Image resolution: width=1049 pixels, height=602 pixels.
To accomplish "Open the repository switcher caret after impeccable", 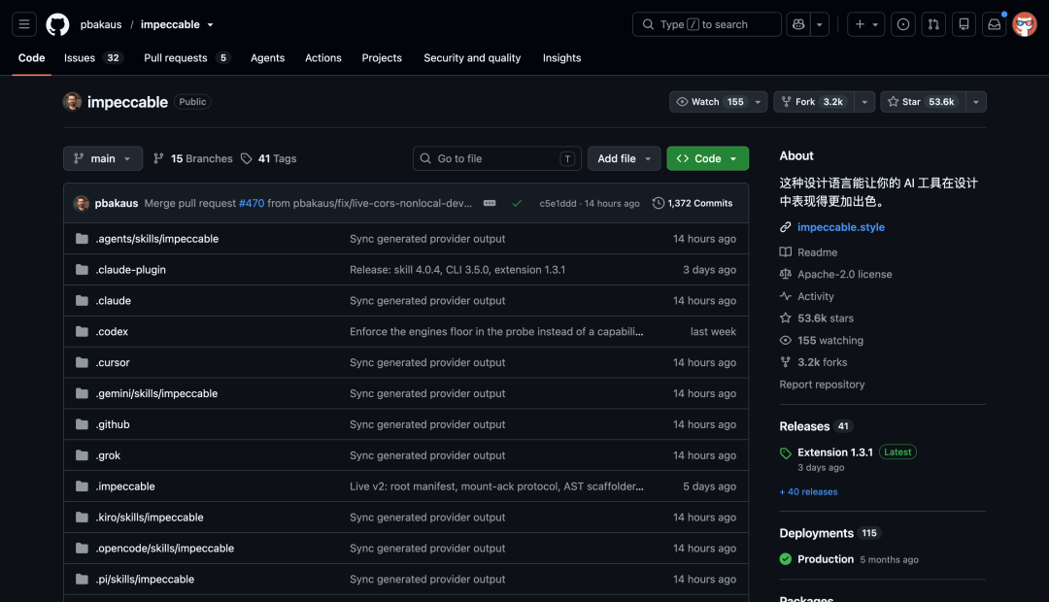I will point(210,24).
